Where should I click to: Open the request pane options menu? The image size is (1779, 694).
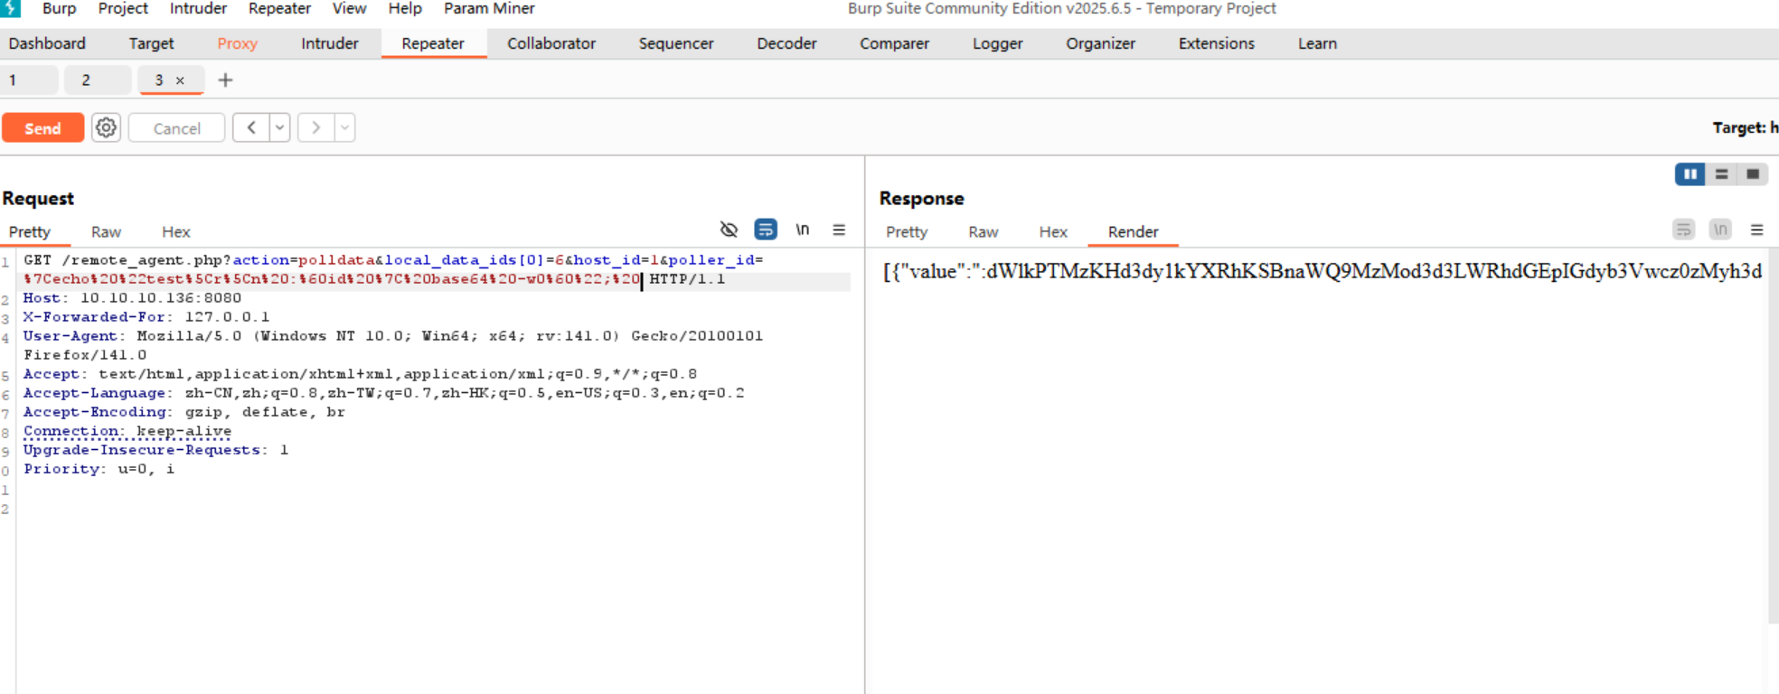tap(839, 230)
